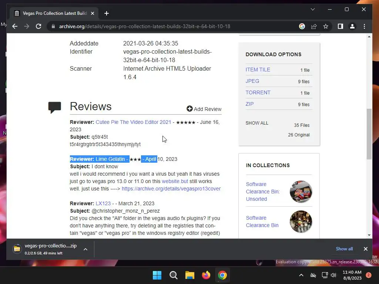The height and width of the screenshot is (284, 379).
Task: Open Windows Search from the taskbar
Action: [x=173, y=275]
